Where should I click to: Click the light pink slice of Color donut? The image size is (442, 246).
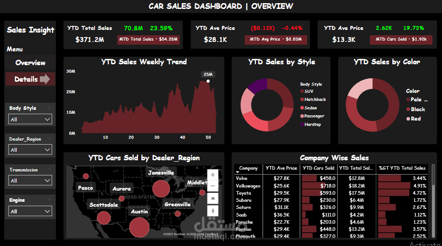[361, 88]
